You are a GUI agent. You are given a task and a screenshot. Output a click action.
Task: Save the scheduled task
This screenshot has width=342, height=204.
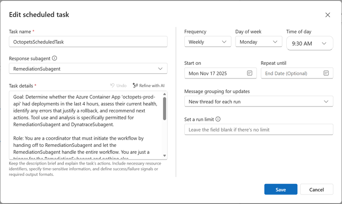pyautogui.click(x=280, y=189)
